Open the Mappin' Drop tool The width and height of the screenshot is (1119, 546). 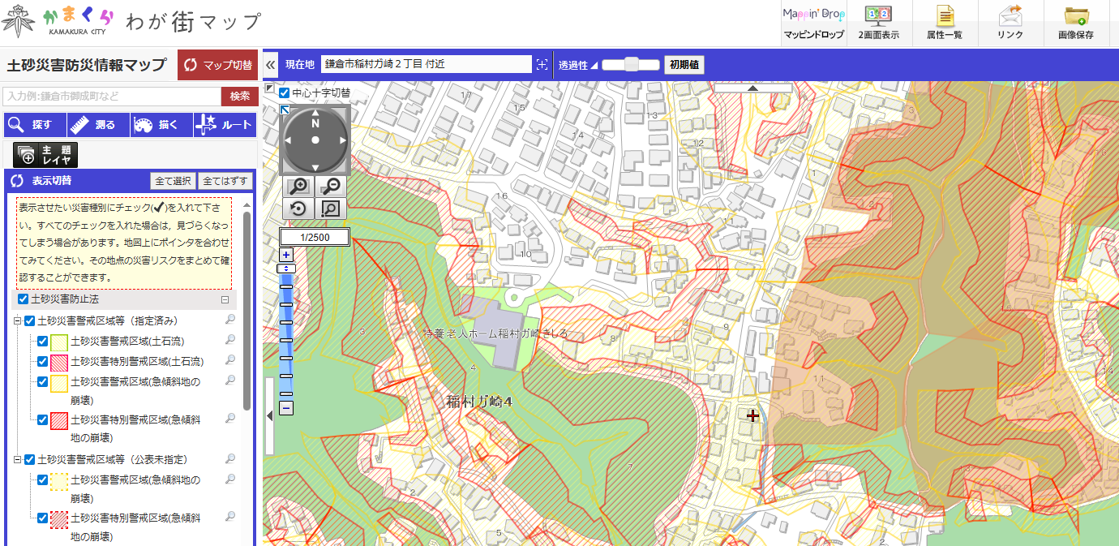(x=813, y=23)
